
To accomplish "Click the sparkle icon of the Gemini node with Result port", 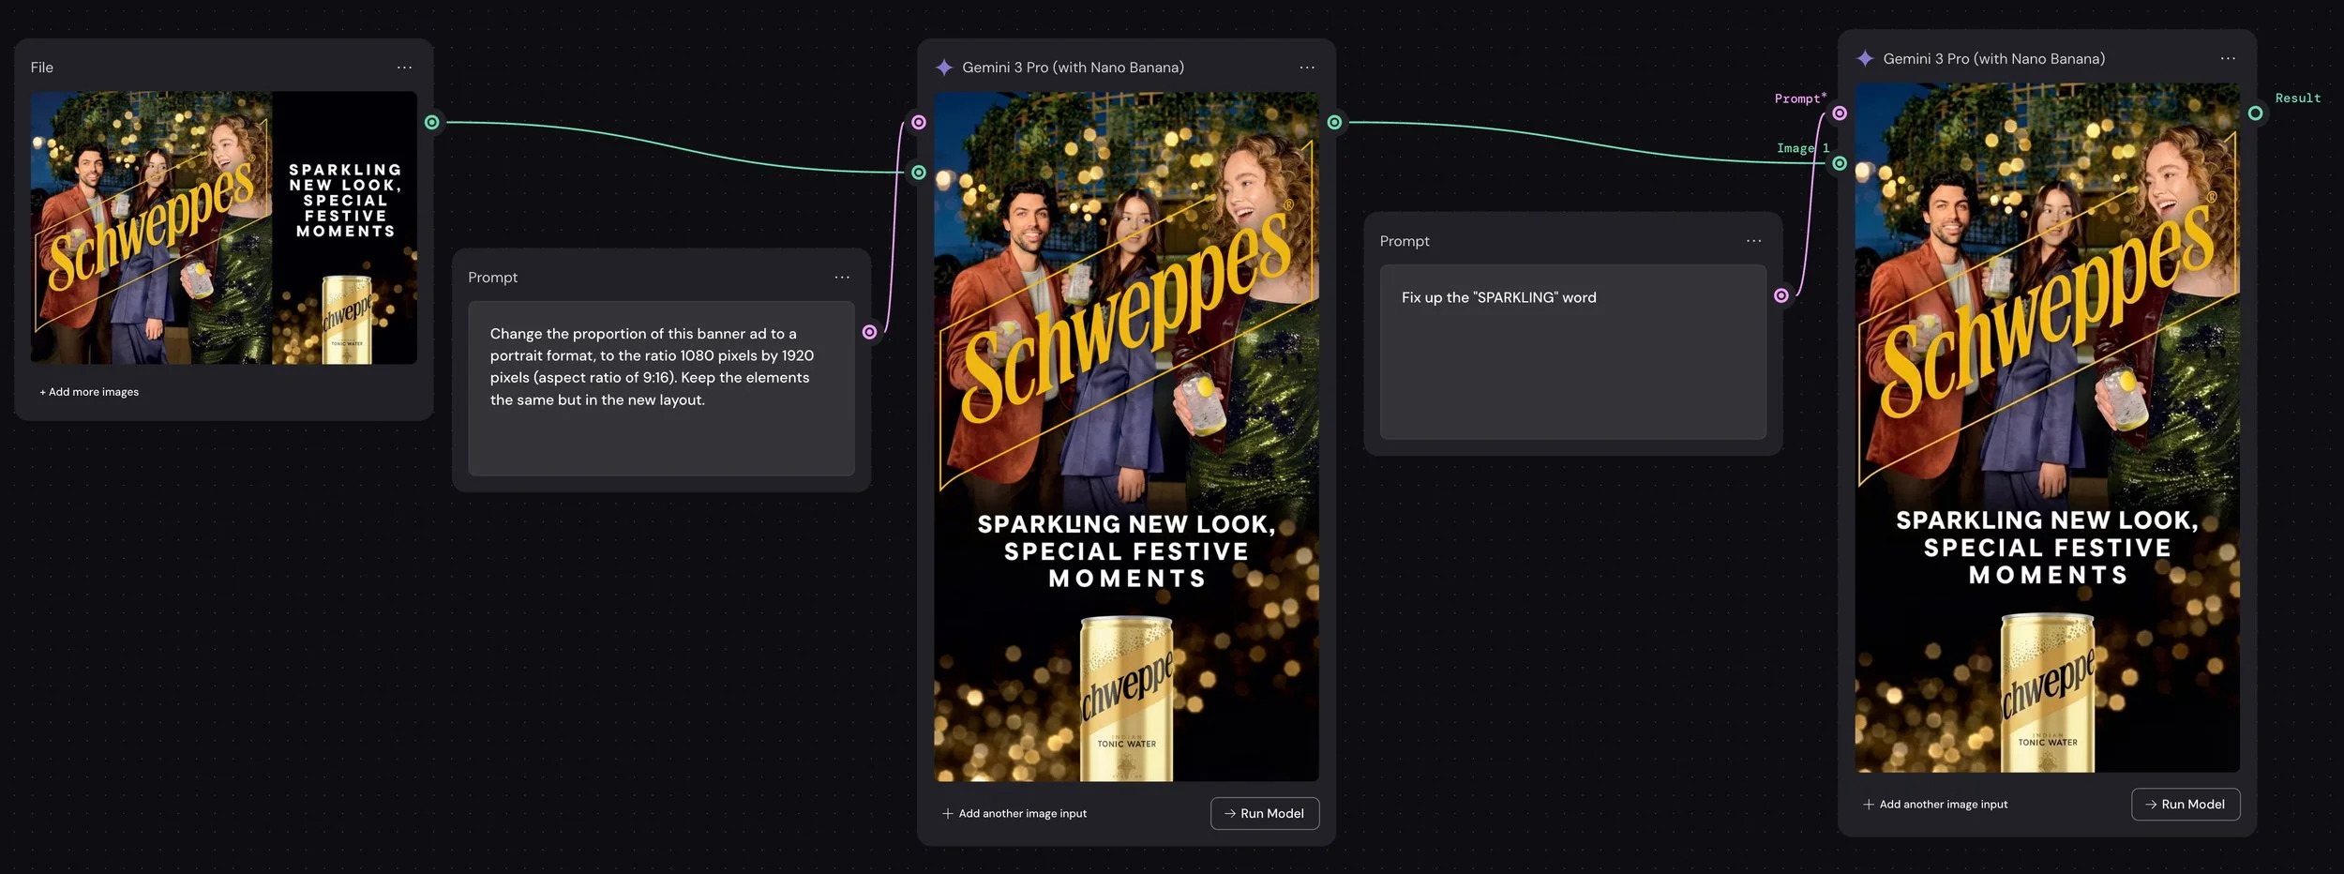I will pyautogui.click(x=1865, y=58).
